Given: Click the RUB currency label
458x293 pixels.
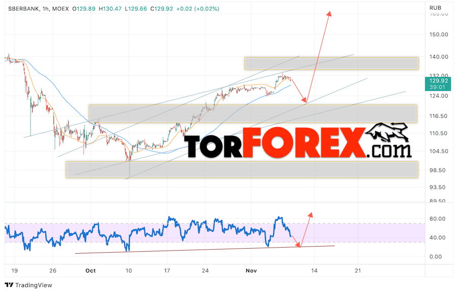Looking at the screenshot, I should (435, 8).
